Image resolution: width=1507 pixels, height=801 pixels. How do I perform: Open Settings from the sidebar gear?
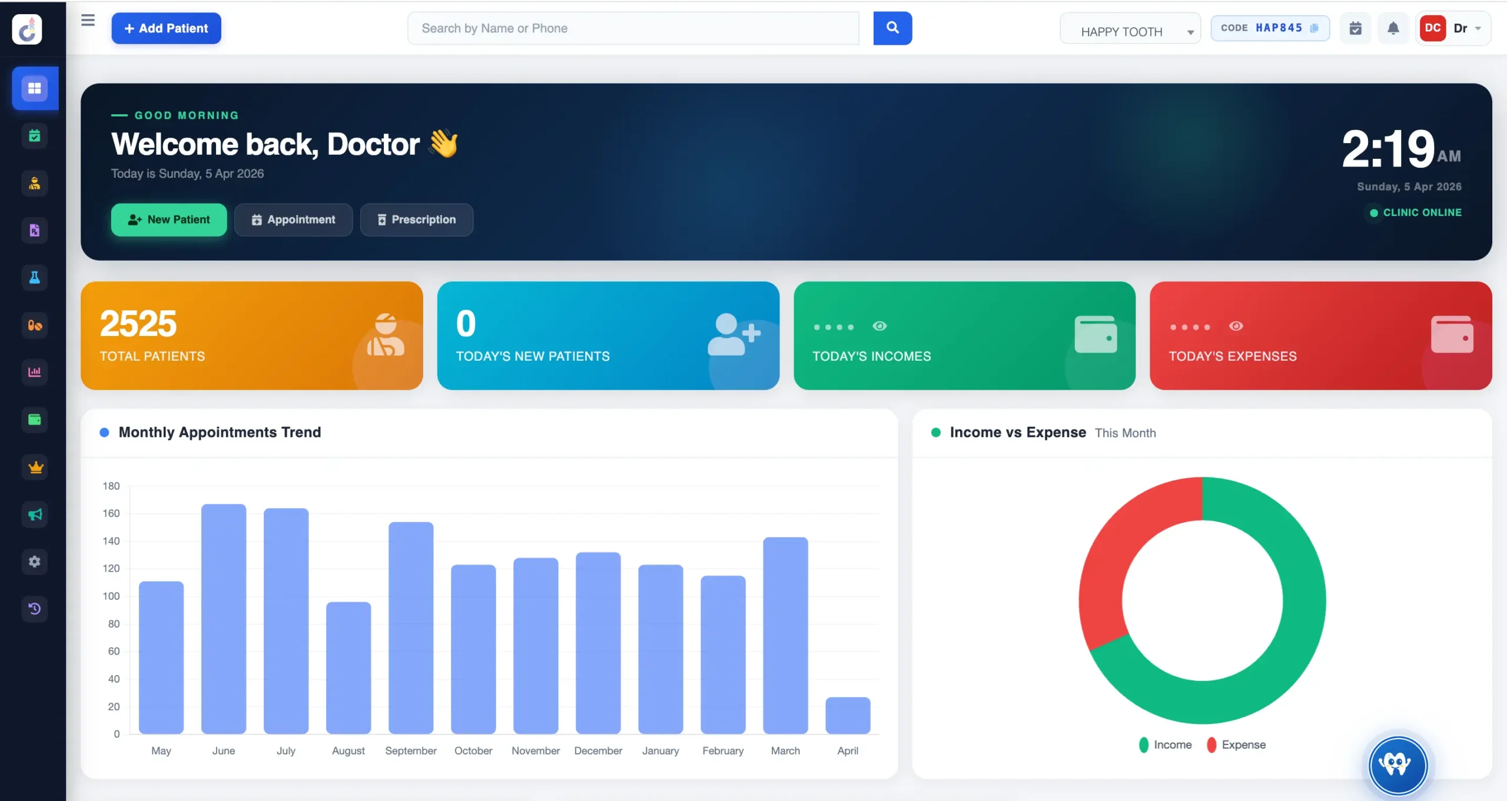34,561
